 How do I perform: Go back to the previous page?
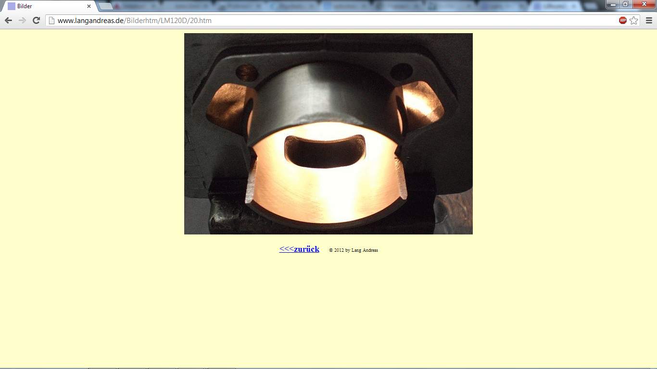pyautogui.click(x=8, y=20)
